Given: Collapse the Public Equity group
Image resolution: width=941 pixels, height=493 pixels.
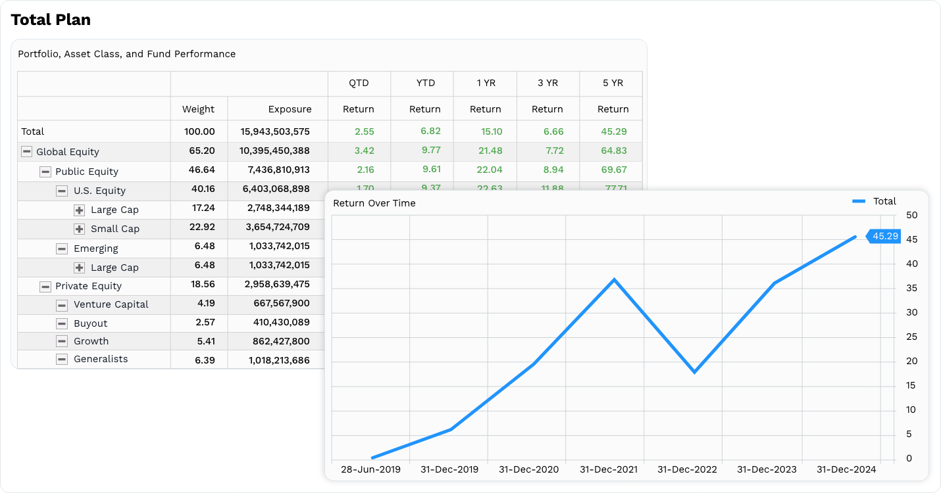Looking at the screenshot, I should click(45, 172).
